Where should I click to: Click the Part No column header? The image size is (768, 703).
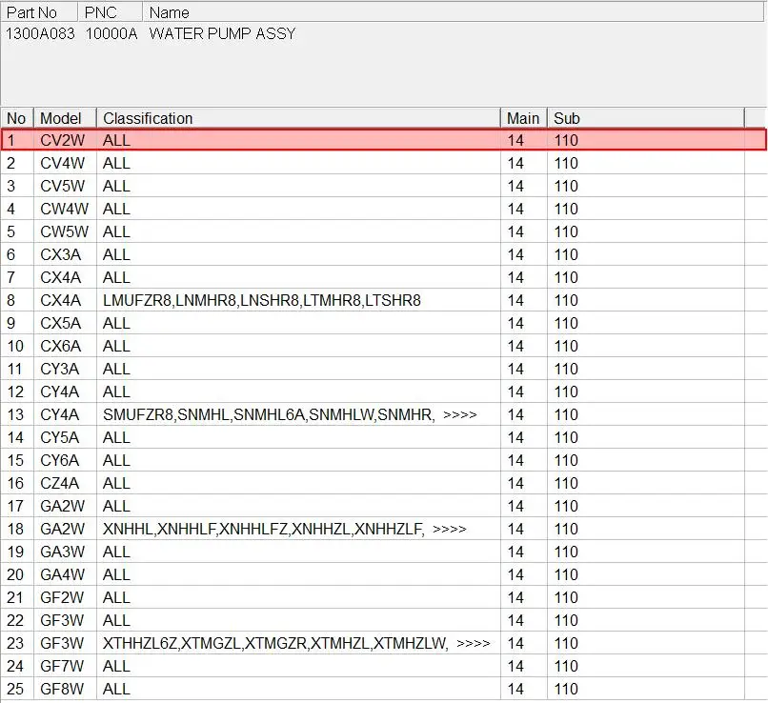click(39, 11)
